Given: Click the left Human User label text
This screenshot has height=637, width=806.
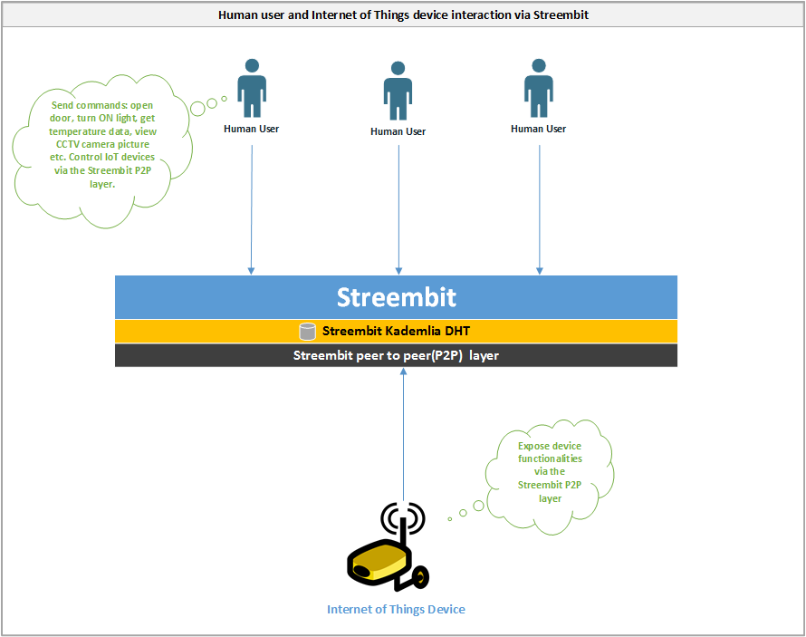Looking at the screenshot, I should (x=252, y=129).
